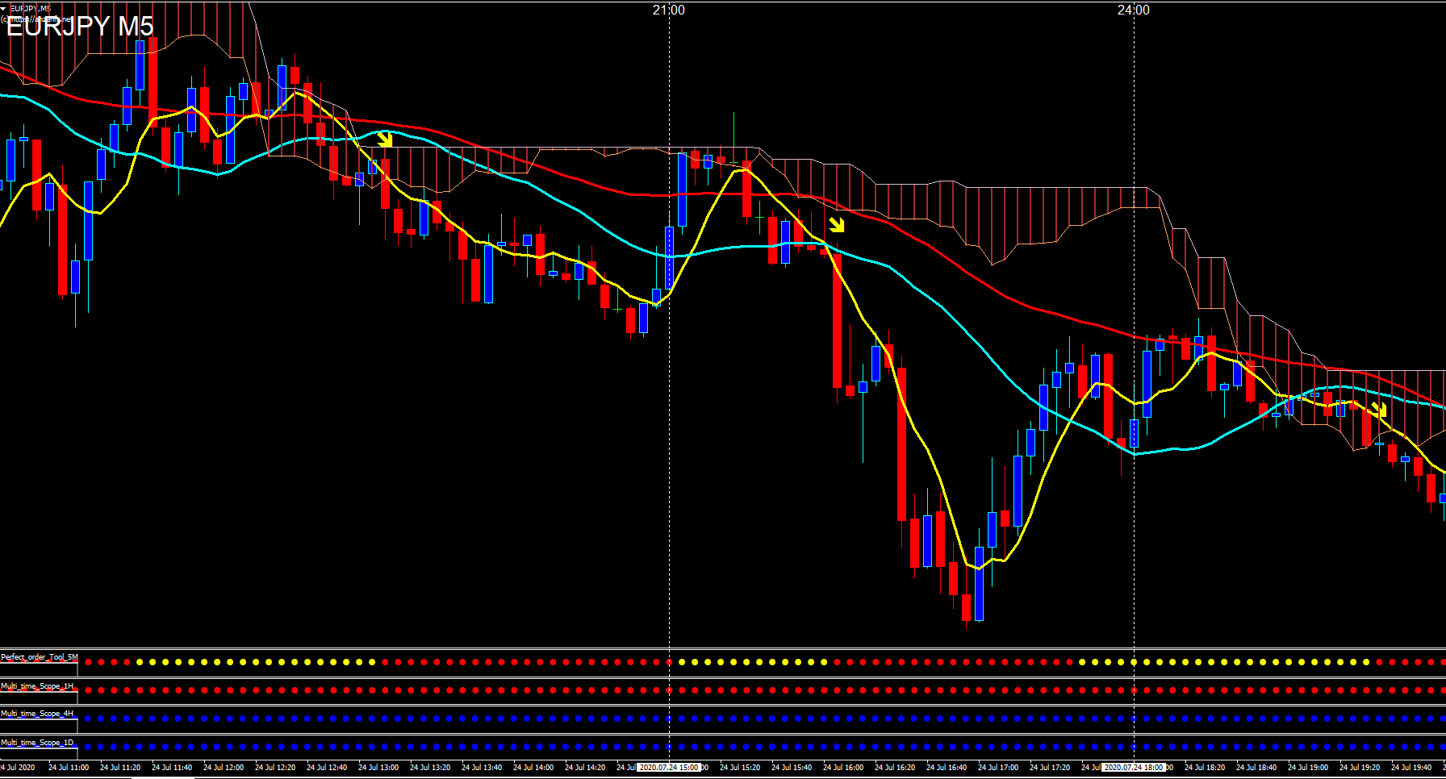The width and height of the screenshot is (1446, 779).
Task: Click the 24 Jul 17:00 time axis label
Action: [x=998, y=768]
